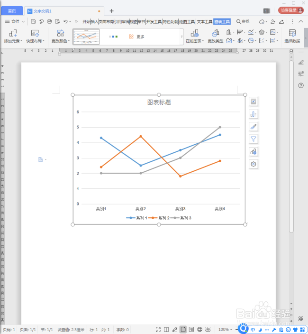Open chart settings gear button
The width and height of the screenshot is (308, 334).
tap(254, 164)
